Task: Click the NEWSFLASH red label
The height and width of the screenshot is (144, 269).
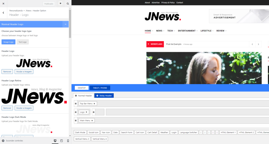Action: coord(155,44)
